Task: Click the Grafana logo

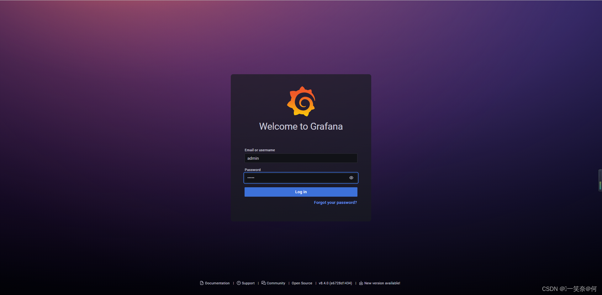Action: [x=301, y=101]
